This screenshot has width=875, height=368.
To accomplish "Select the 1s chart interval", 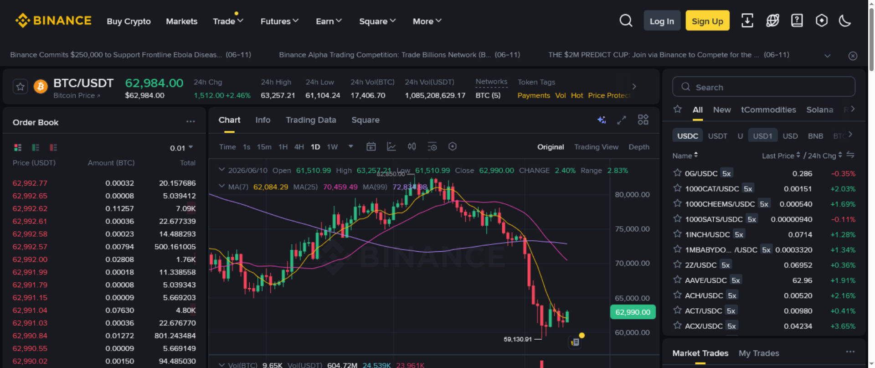I will click(x=247, y=147).
